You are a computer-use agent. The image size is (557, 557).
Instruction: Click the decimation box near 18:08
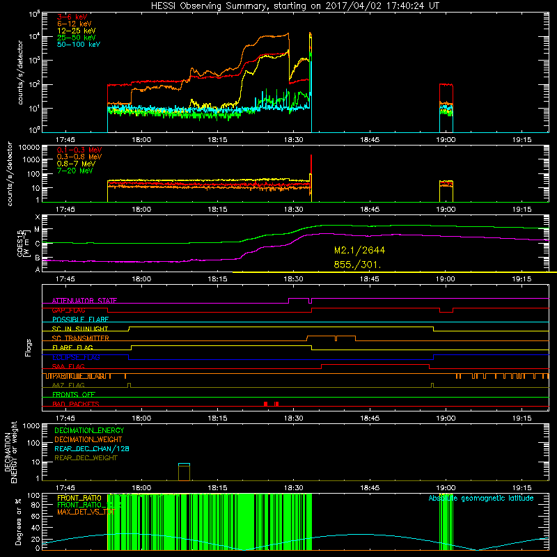(x=184, y=472)
